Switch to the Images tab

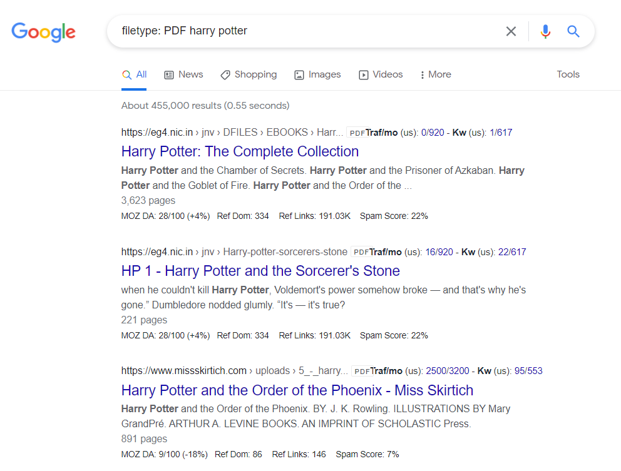tap(317, 74)
